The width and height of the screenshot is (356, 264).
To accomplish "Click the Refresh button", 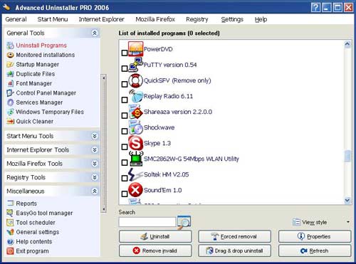I will tap(315, 250).
